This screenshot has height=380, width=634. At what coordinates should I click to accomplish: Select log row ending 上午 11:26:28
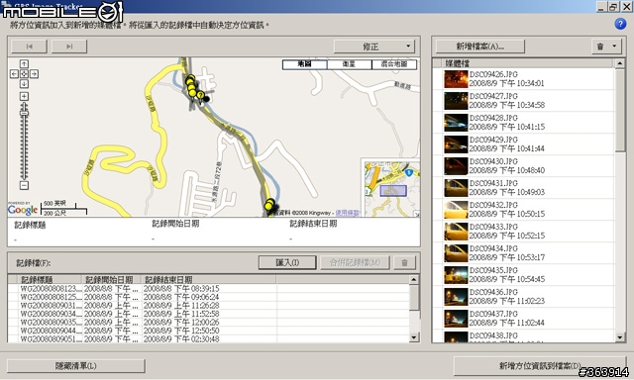(x=209, y=306)
